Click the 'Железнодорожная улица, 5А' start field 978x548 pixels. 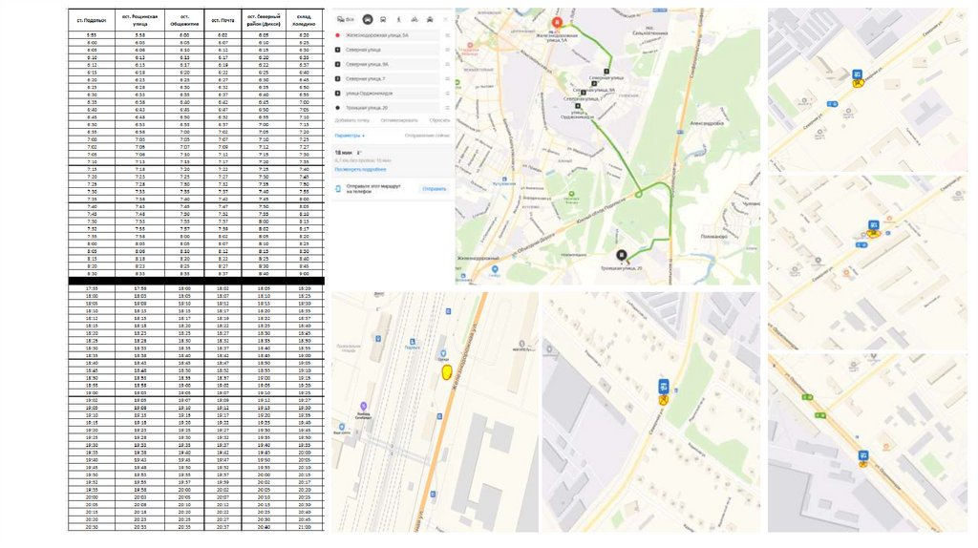(x=377, y=34)
